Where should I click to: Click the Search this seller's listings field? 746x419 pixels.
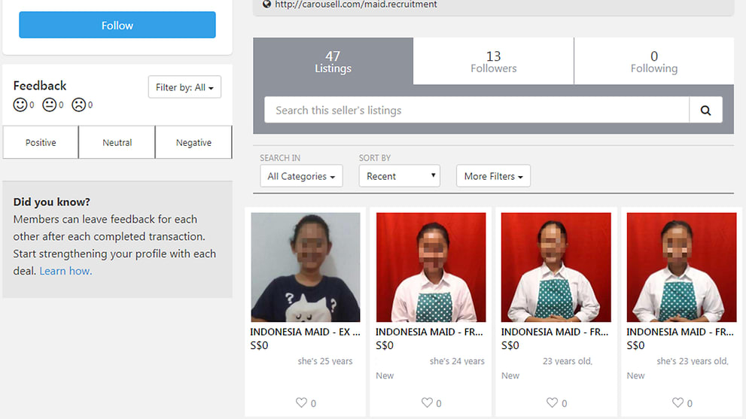[x=477, y=111]
